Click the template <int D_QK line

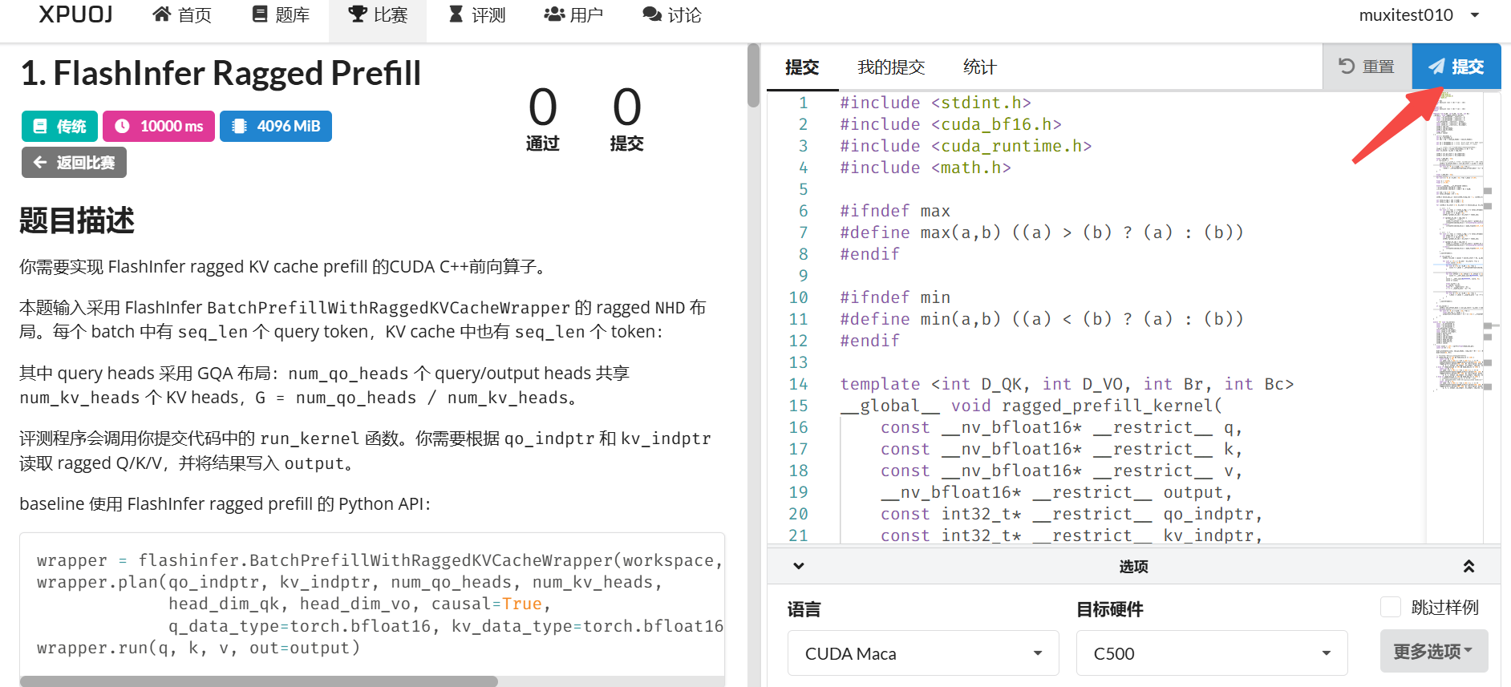click(x=1067, y=384)
